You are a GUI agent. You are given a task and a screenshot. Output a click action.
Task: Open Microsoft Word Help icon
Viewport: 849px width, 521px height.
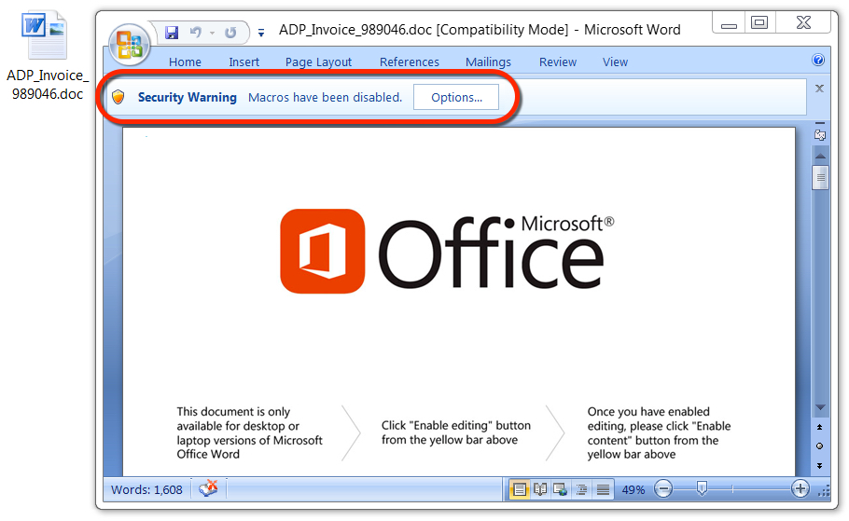coord(818,60)
